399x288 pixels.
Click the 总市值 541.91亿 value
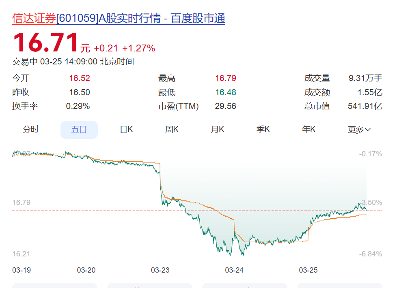pos(365,106)
